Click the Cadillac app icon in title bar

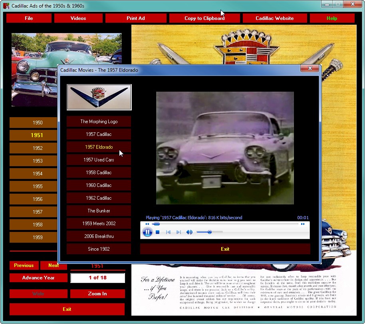[x=6, y=6]
